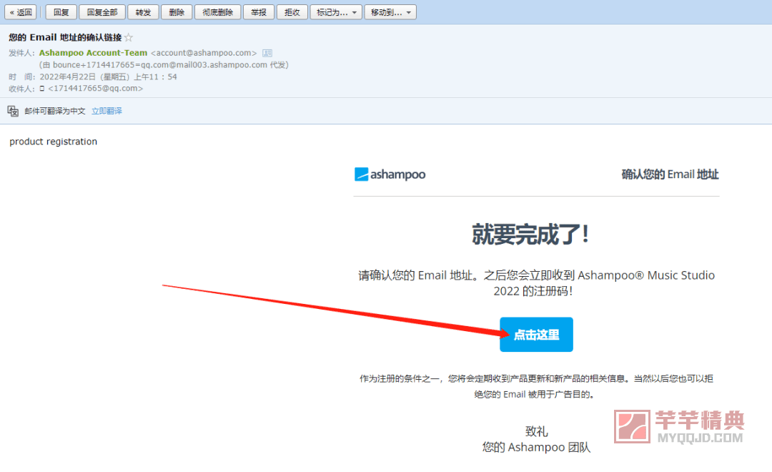Image resolution: width=772 pixels, height=472 pixels.
Task: Reply with the 回复 button
Action: (x=61, y=12)
